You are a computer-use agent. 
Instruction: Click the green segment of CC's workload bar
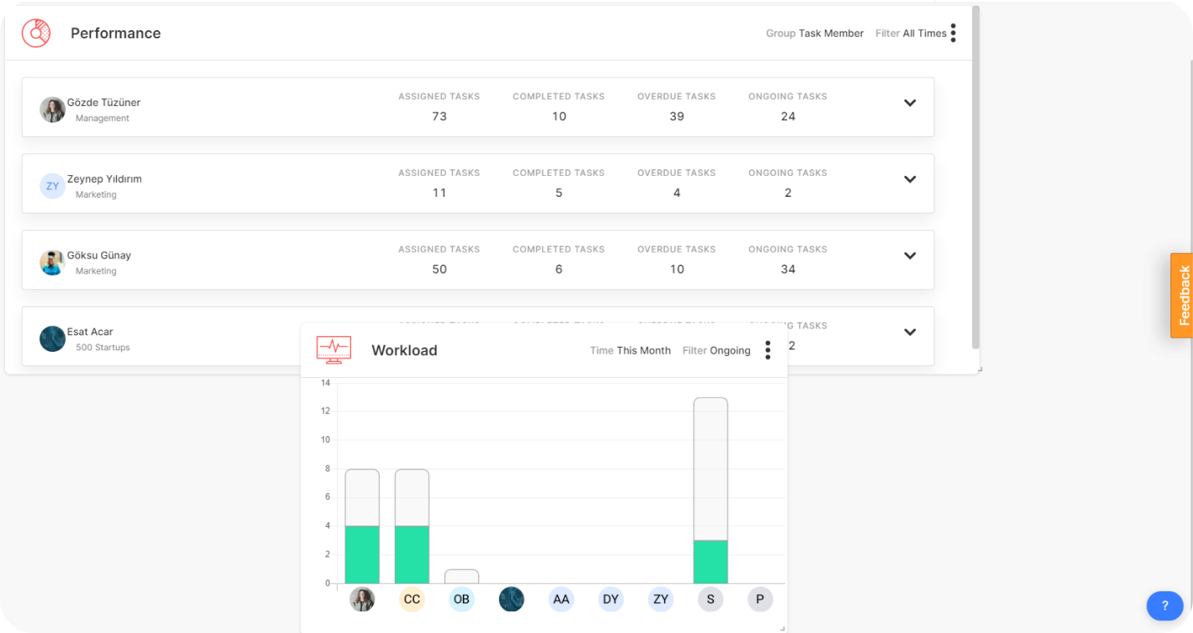tap(412, 555)
